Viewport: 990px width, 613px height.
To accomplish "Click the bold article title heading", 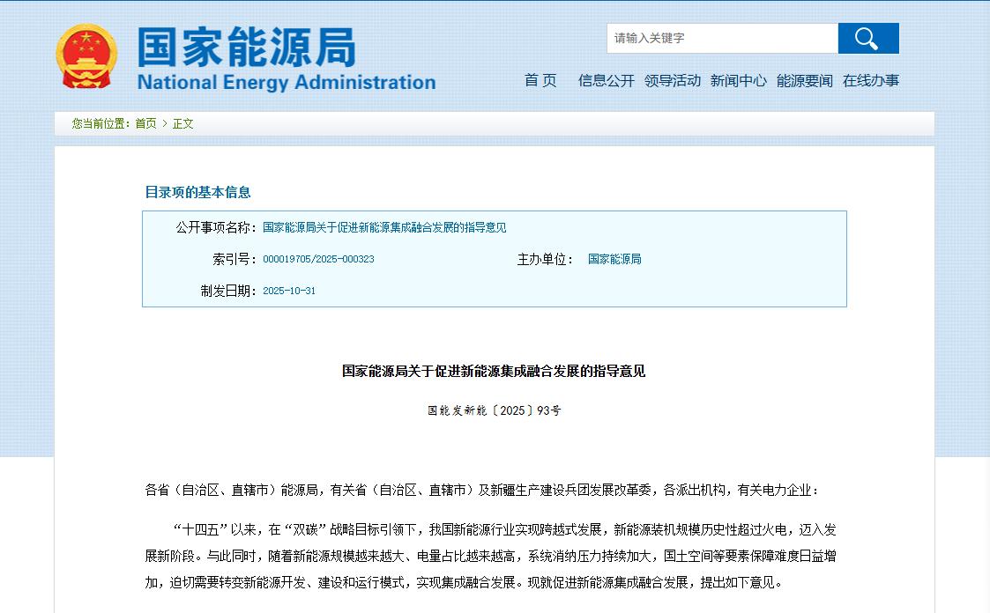I will coord(494,371).
